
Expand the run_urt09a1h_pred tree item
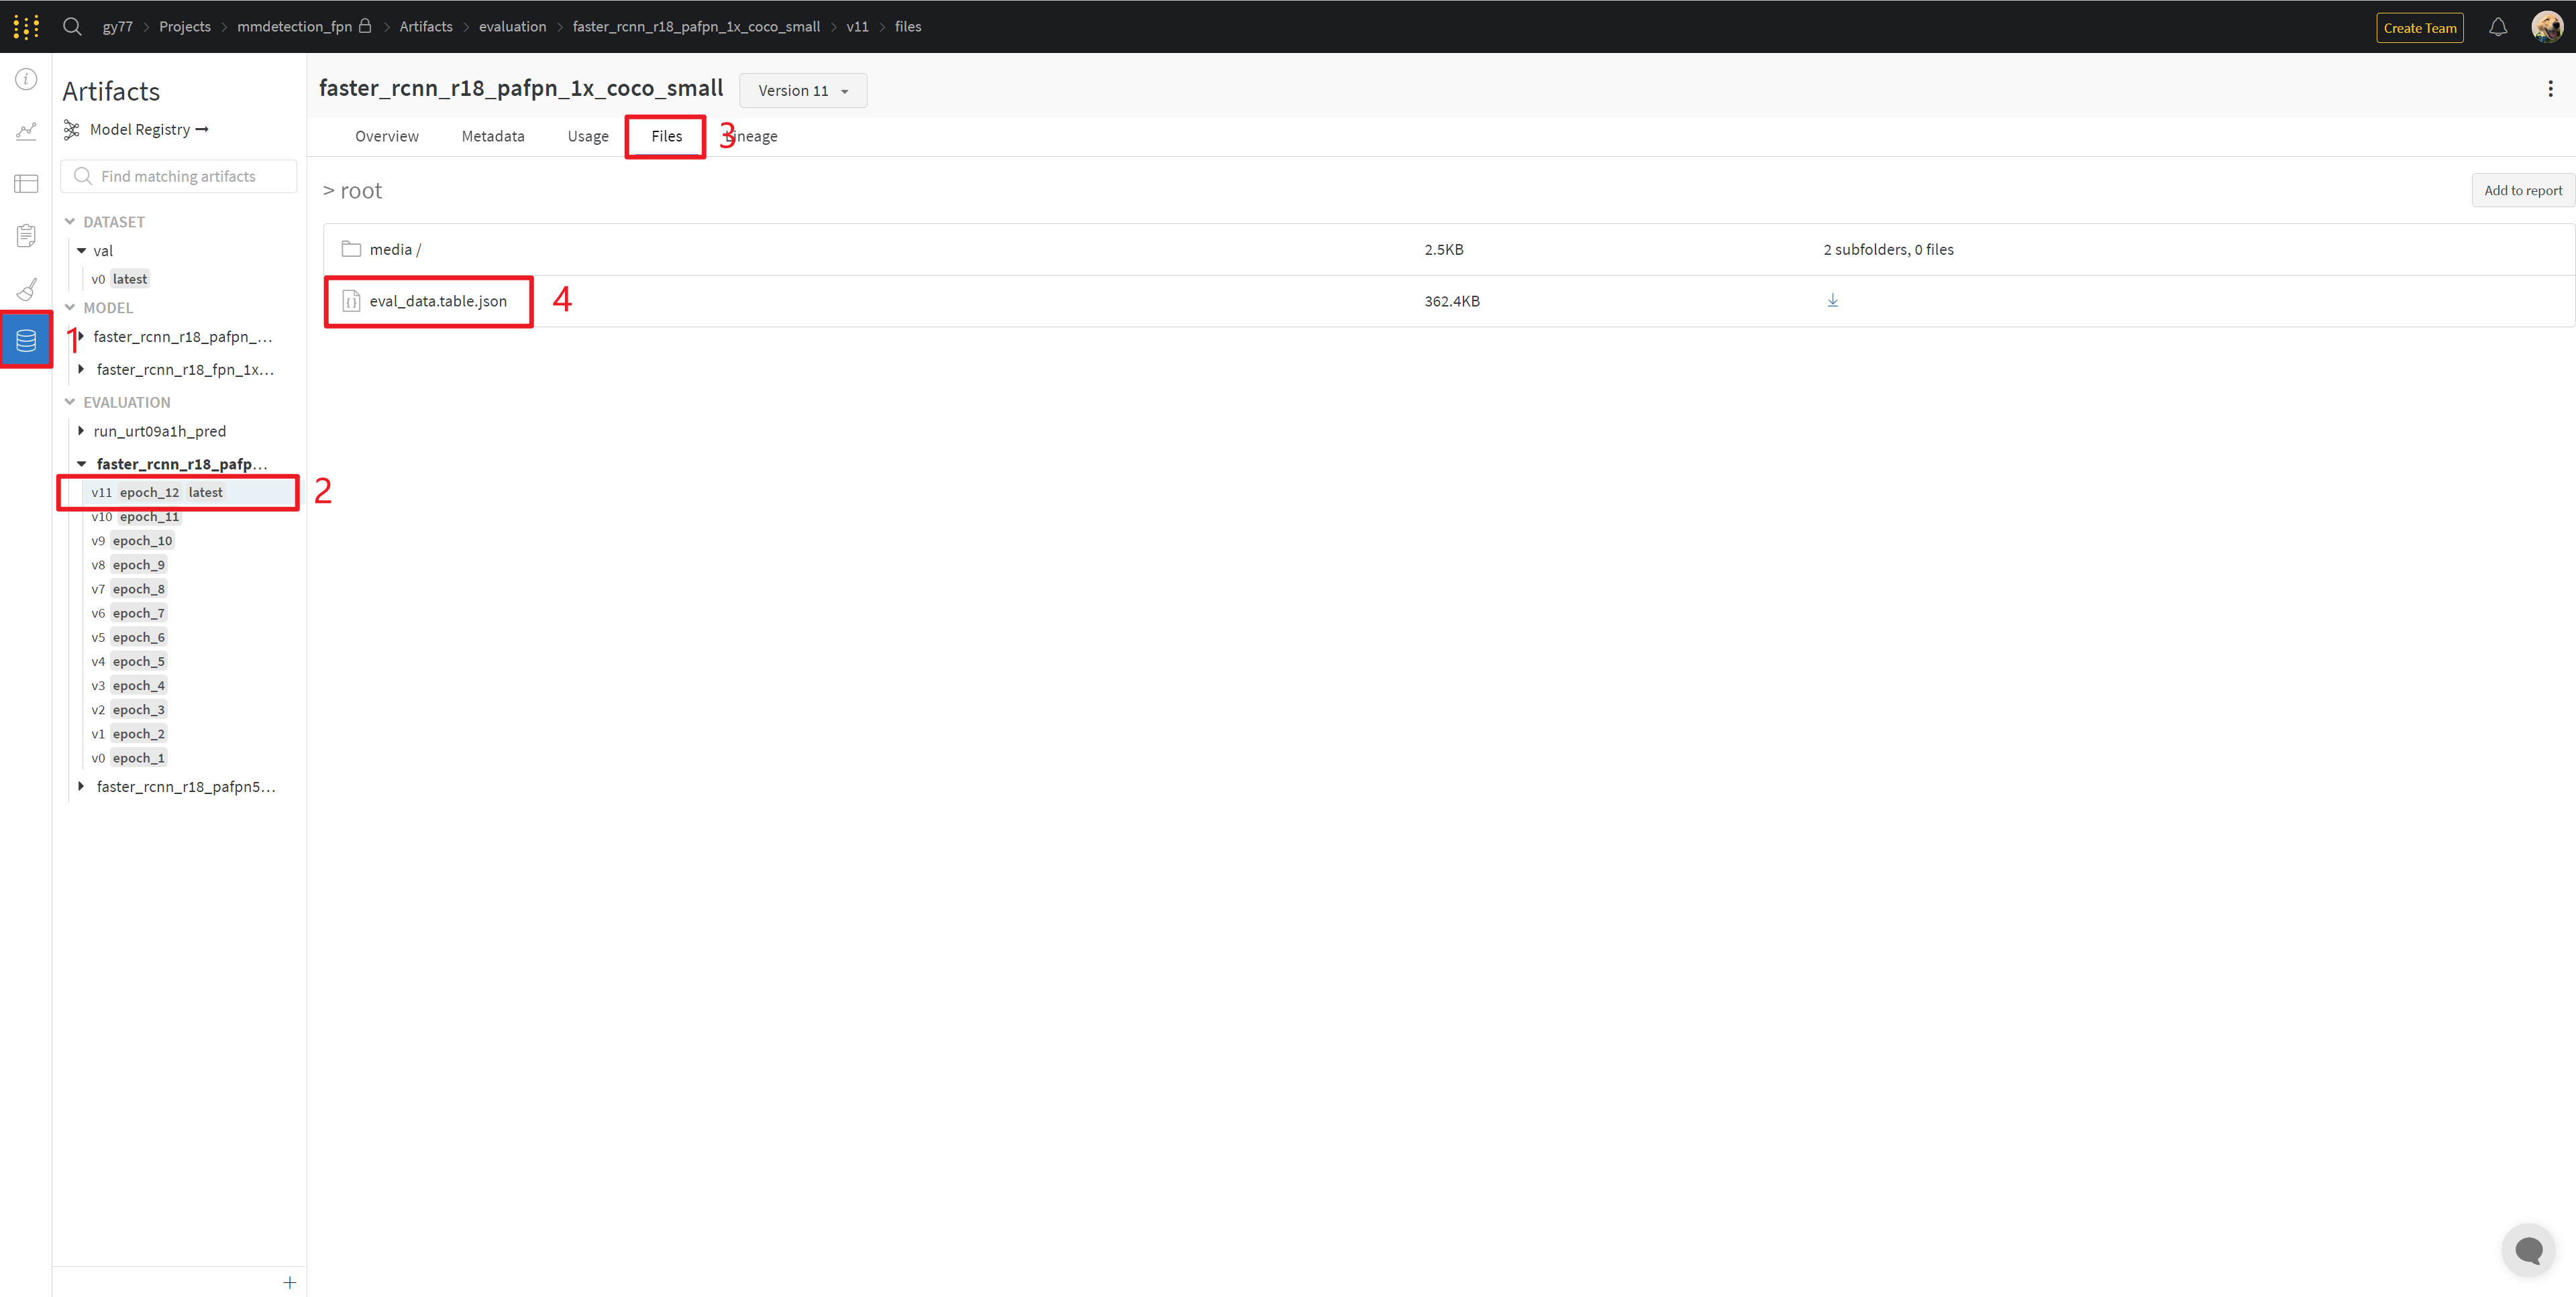coord(81,431)
